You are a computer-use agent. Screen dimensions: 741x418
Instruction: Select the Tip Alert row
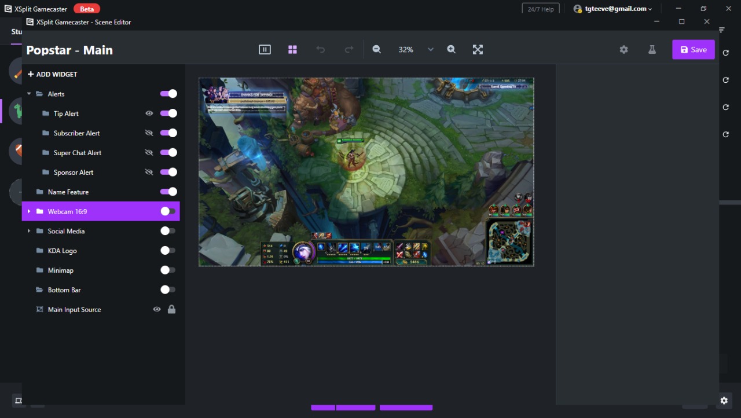pos(101,113)
